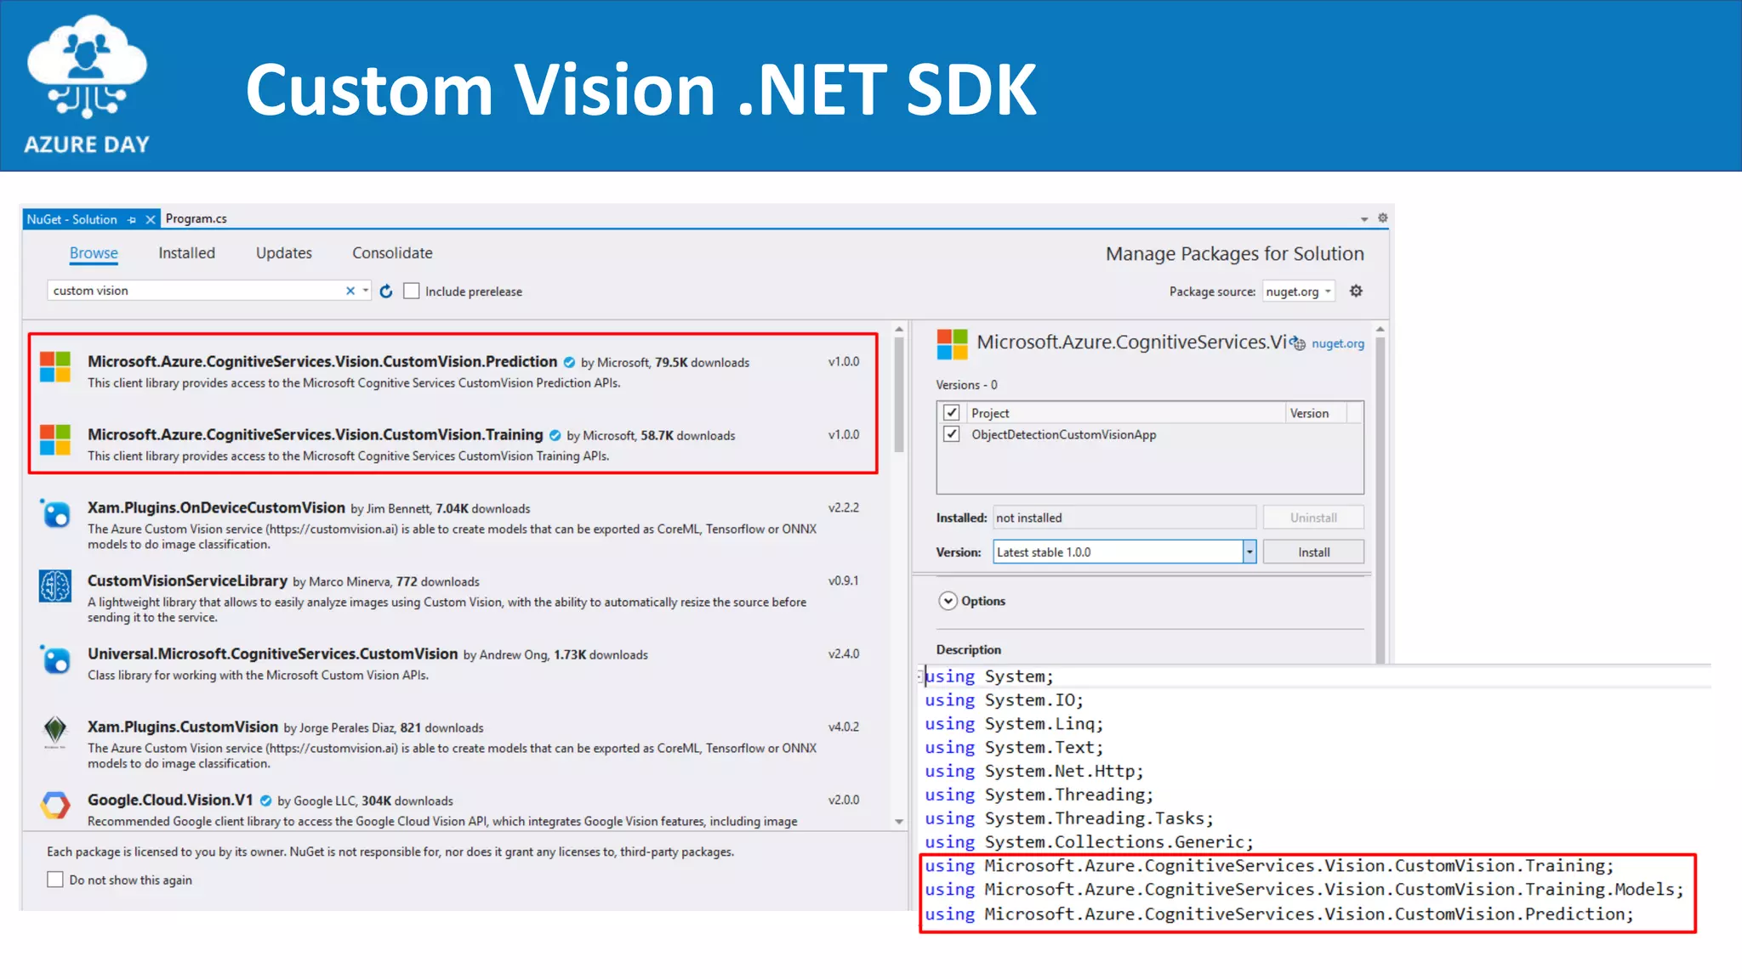
Task: Open the Installed tab
Action: point(186,252)
